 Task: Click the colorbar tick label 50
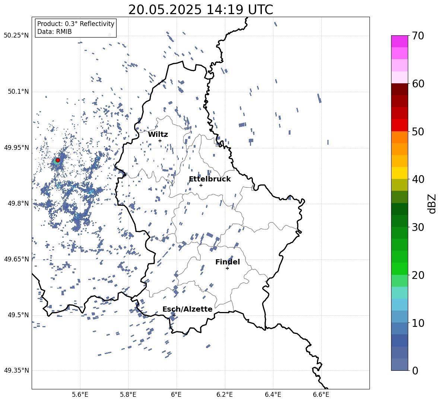point(418,132)
